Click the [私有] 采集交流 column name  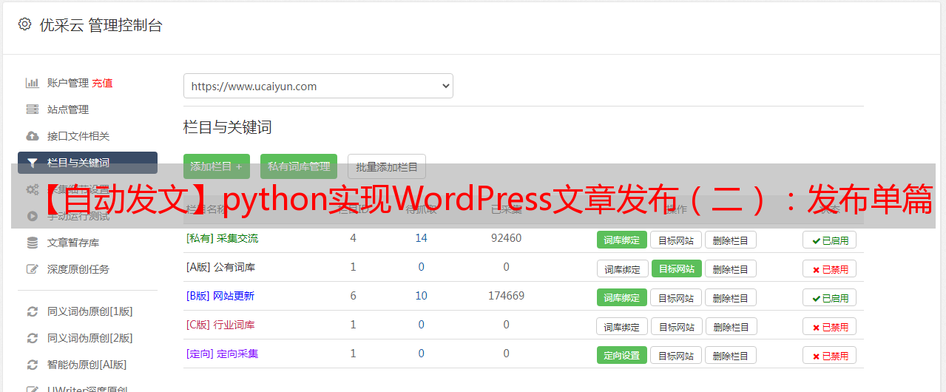coord(222,238)
